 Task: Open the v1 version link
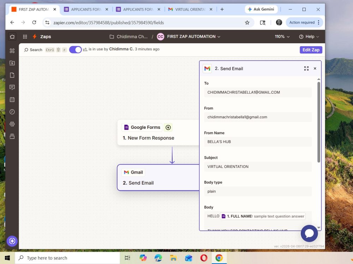pos(85,49)
